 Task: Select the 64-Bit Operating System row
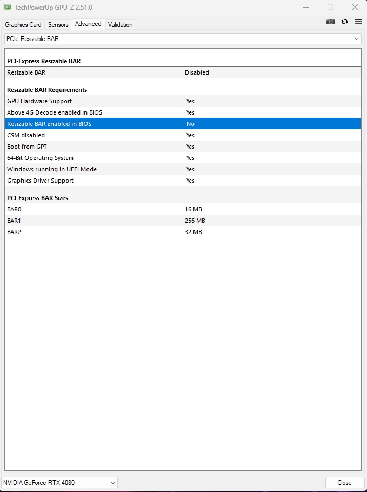[183, 158]
